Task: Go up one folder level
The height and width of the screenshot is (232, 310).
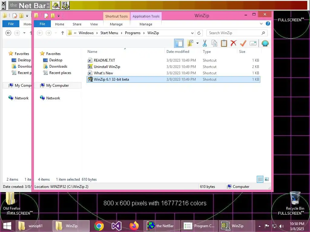Action: [62, 33]
